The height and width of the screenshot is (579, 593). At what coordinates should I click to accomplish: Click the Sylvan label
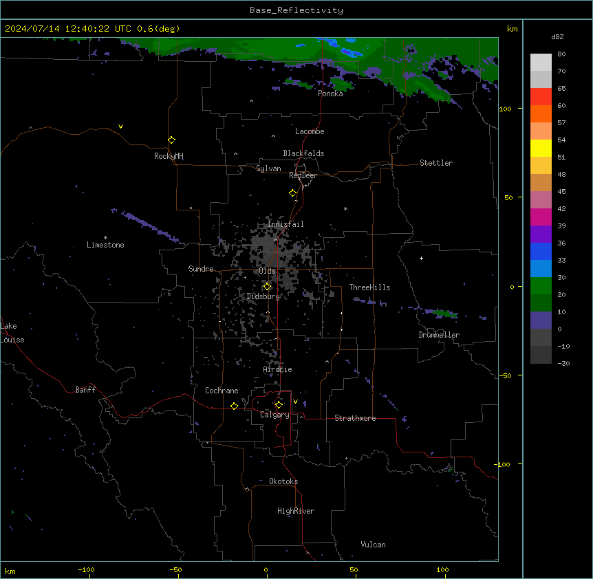pos(268,168)
